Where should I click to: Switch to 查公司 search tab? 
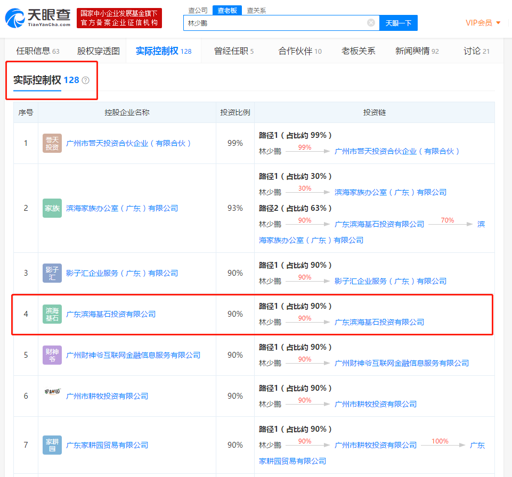coord(198,10)
